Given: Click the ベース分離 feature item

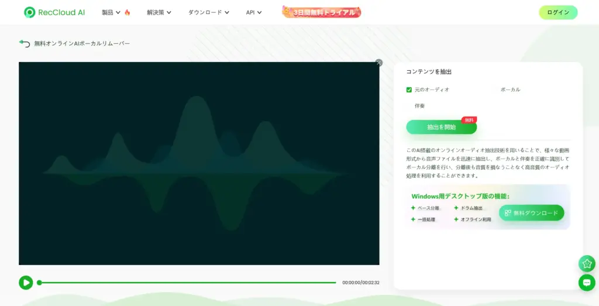Looking at the screenshot, I should [x=425, y=208].
